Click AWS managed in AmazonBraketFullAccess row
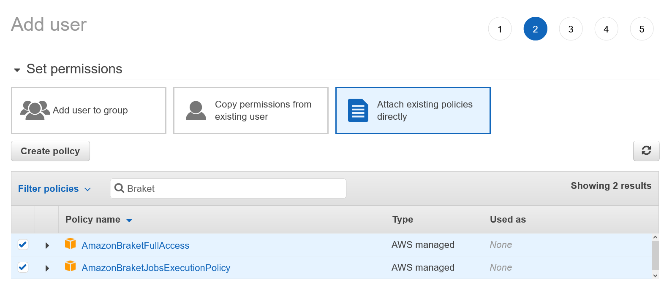This screenshot has height=293, width=672. click(423, 245)
